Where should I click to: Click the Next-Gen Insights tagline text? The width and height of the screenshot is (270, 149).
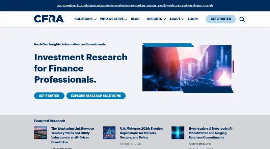pos(70,44)
